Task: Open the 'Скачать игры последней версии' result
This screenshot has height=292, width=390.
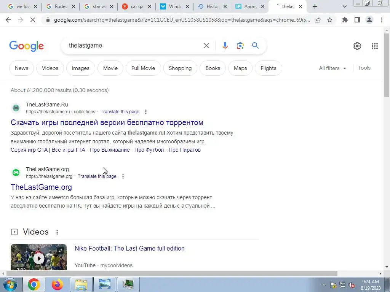Action: 107,122
